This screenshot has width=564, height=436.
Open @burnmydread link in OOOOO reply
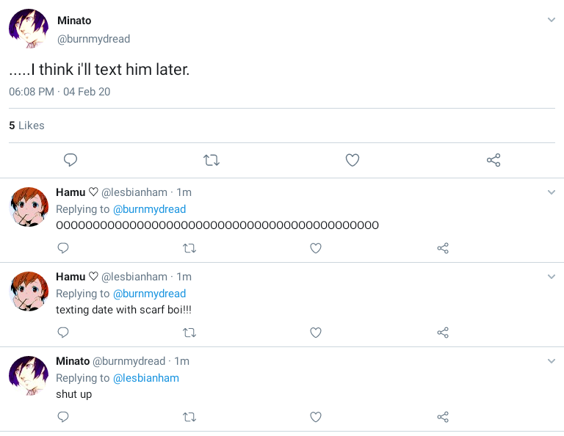pyautogui.click(x=149, y=209)
